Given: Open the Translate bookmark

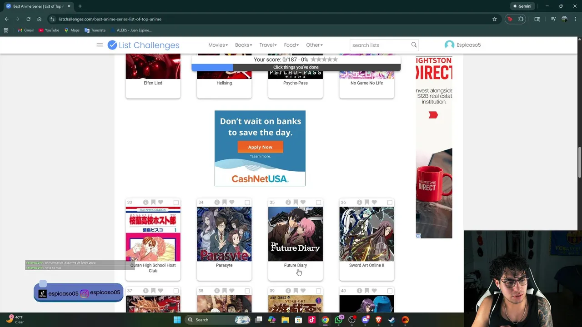Looking at the screenshot, I should 95,30.
